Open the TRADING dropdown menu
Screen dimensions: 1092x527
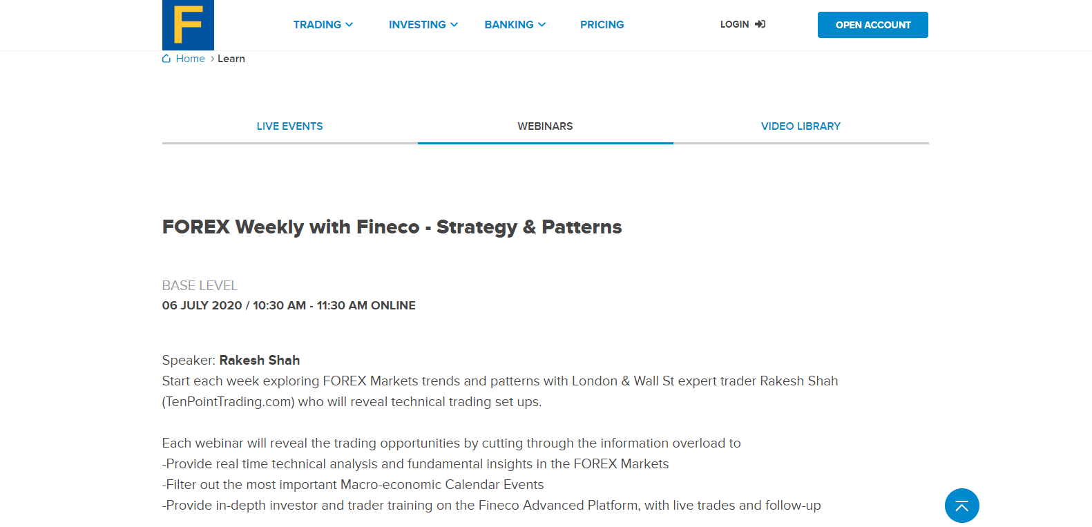point(318,25)
